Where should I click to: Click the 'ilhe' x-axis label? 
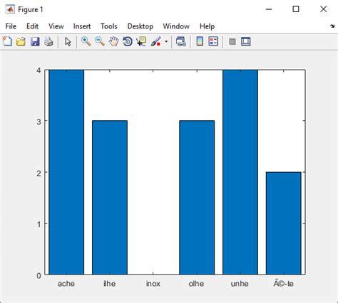[110, 284]
